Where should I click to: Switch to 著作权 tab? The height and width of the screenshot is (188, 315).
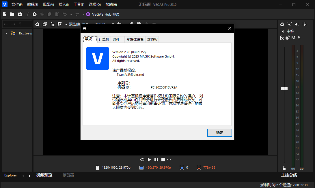[x=152, y=39]
